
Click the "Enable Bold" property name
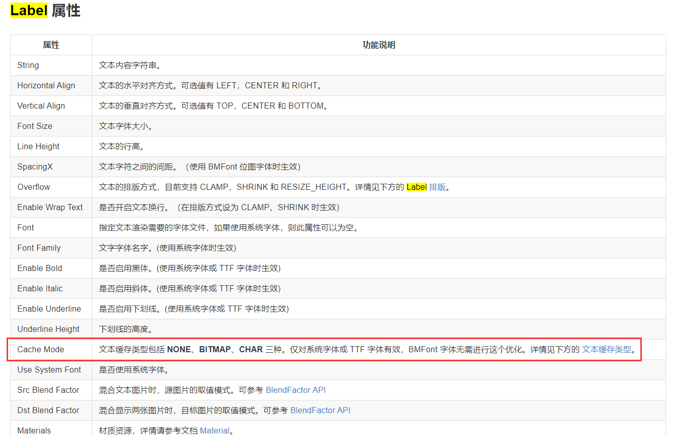click(40, 268)
